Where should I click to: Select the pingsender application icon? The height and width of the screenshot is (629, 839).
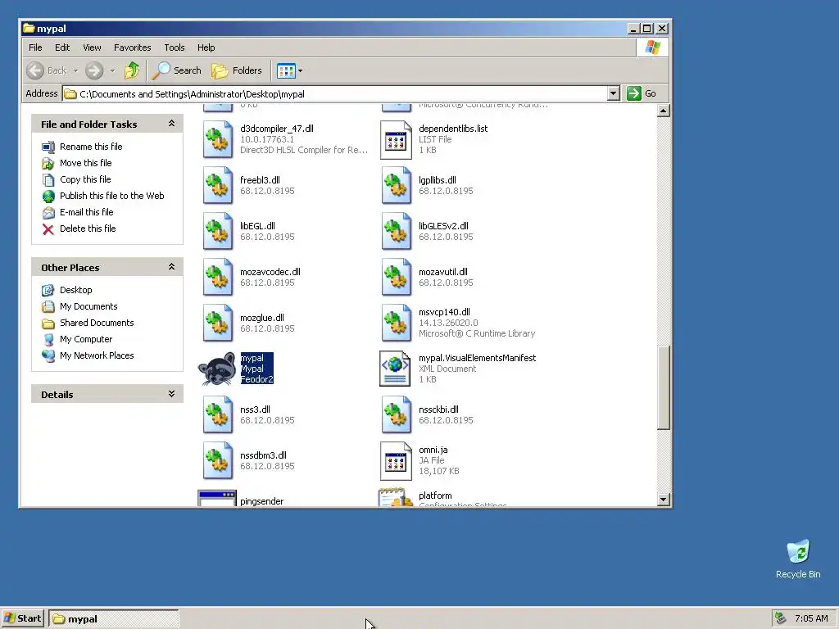(x=216, y=499)
